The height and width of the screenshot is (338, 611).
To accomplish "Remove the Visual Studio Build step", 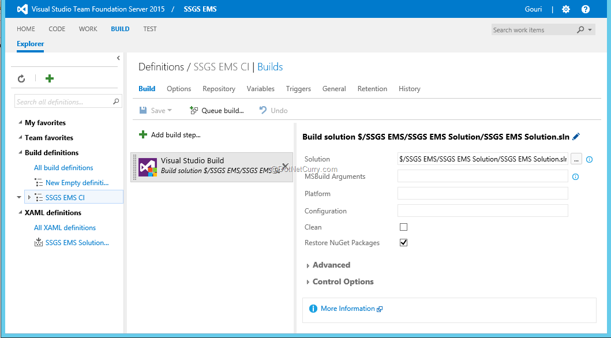I will 285,166.
